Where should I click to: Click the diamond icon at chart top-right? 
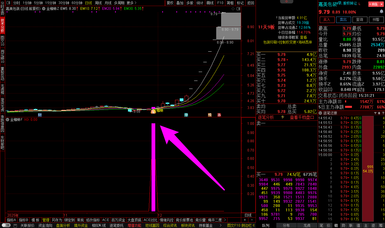233,9
